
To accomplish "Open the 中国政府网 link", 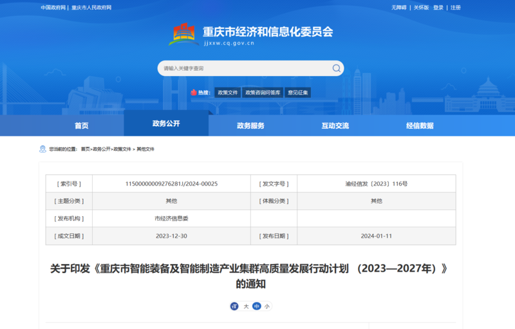I will [53, 8].
